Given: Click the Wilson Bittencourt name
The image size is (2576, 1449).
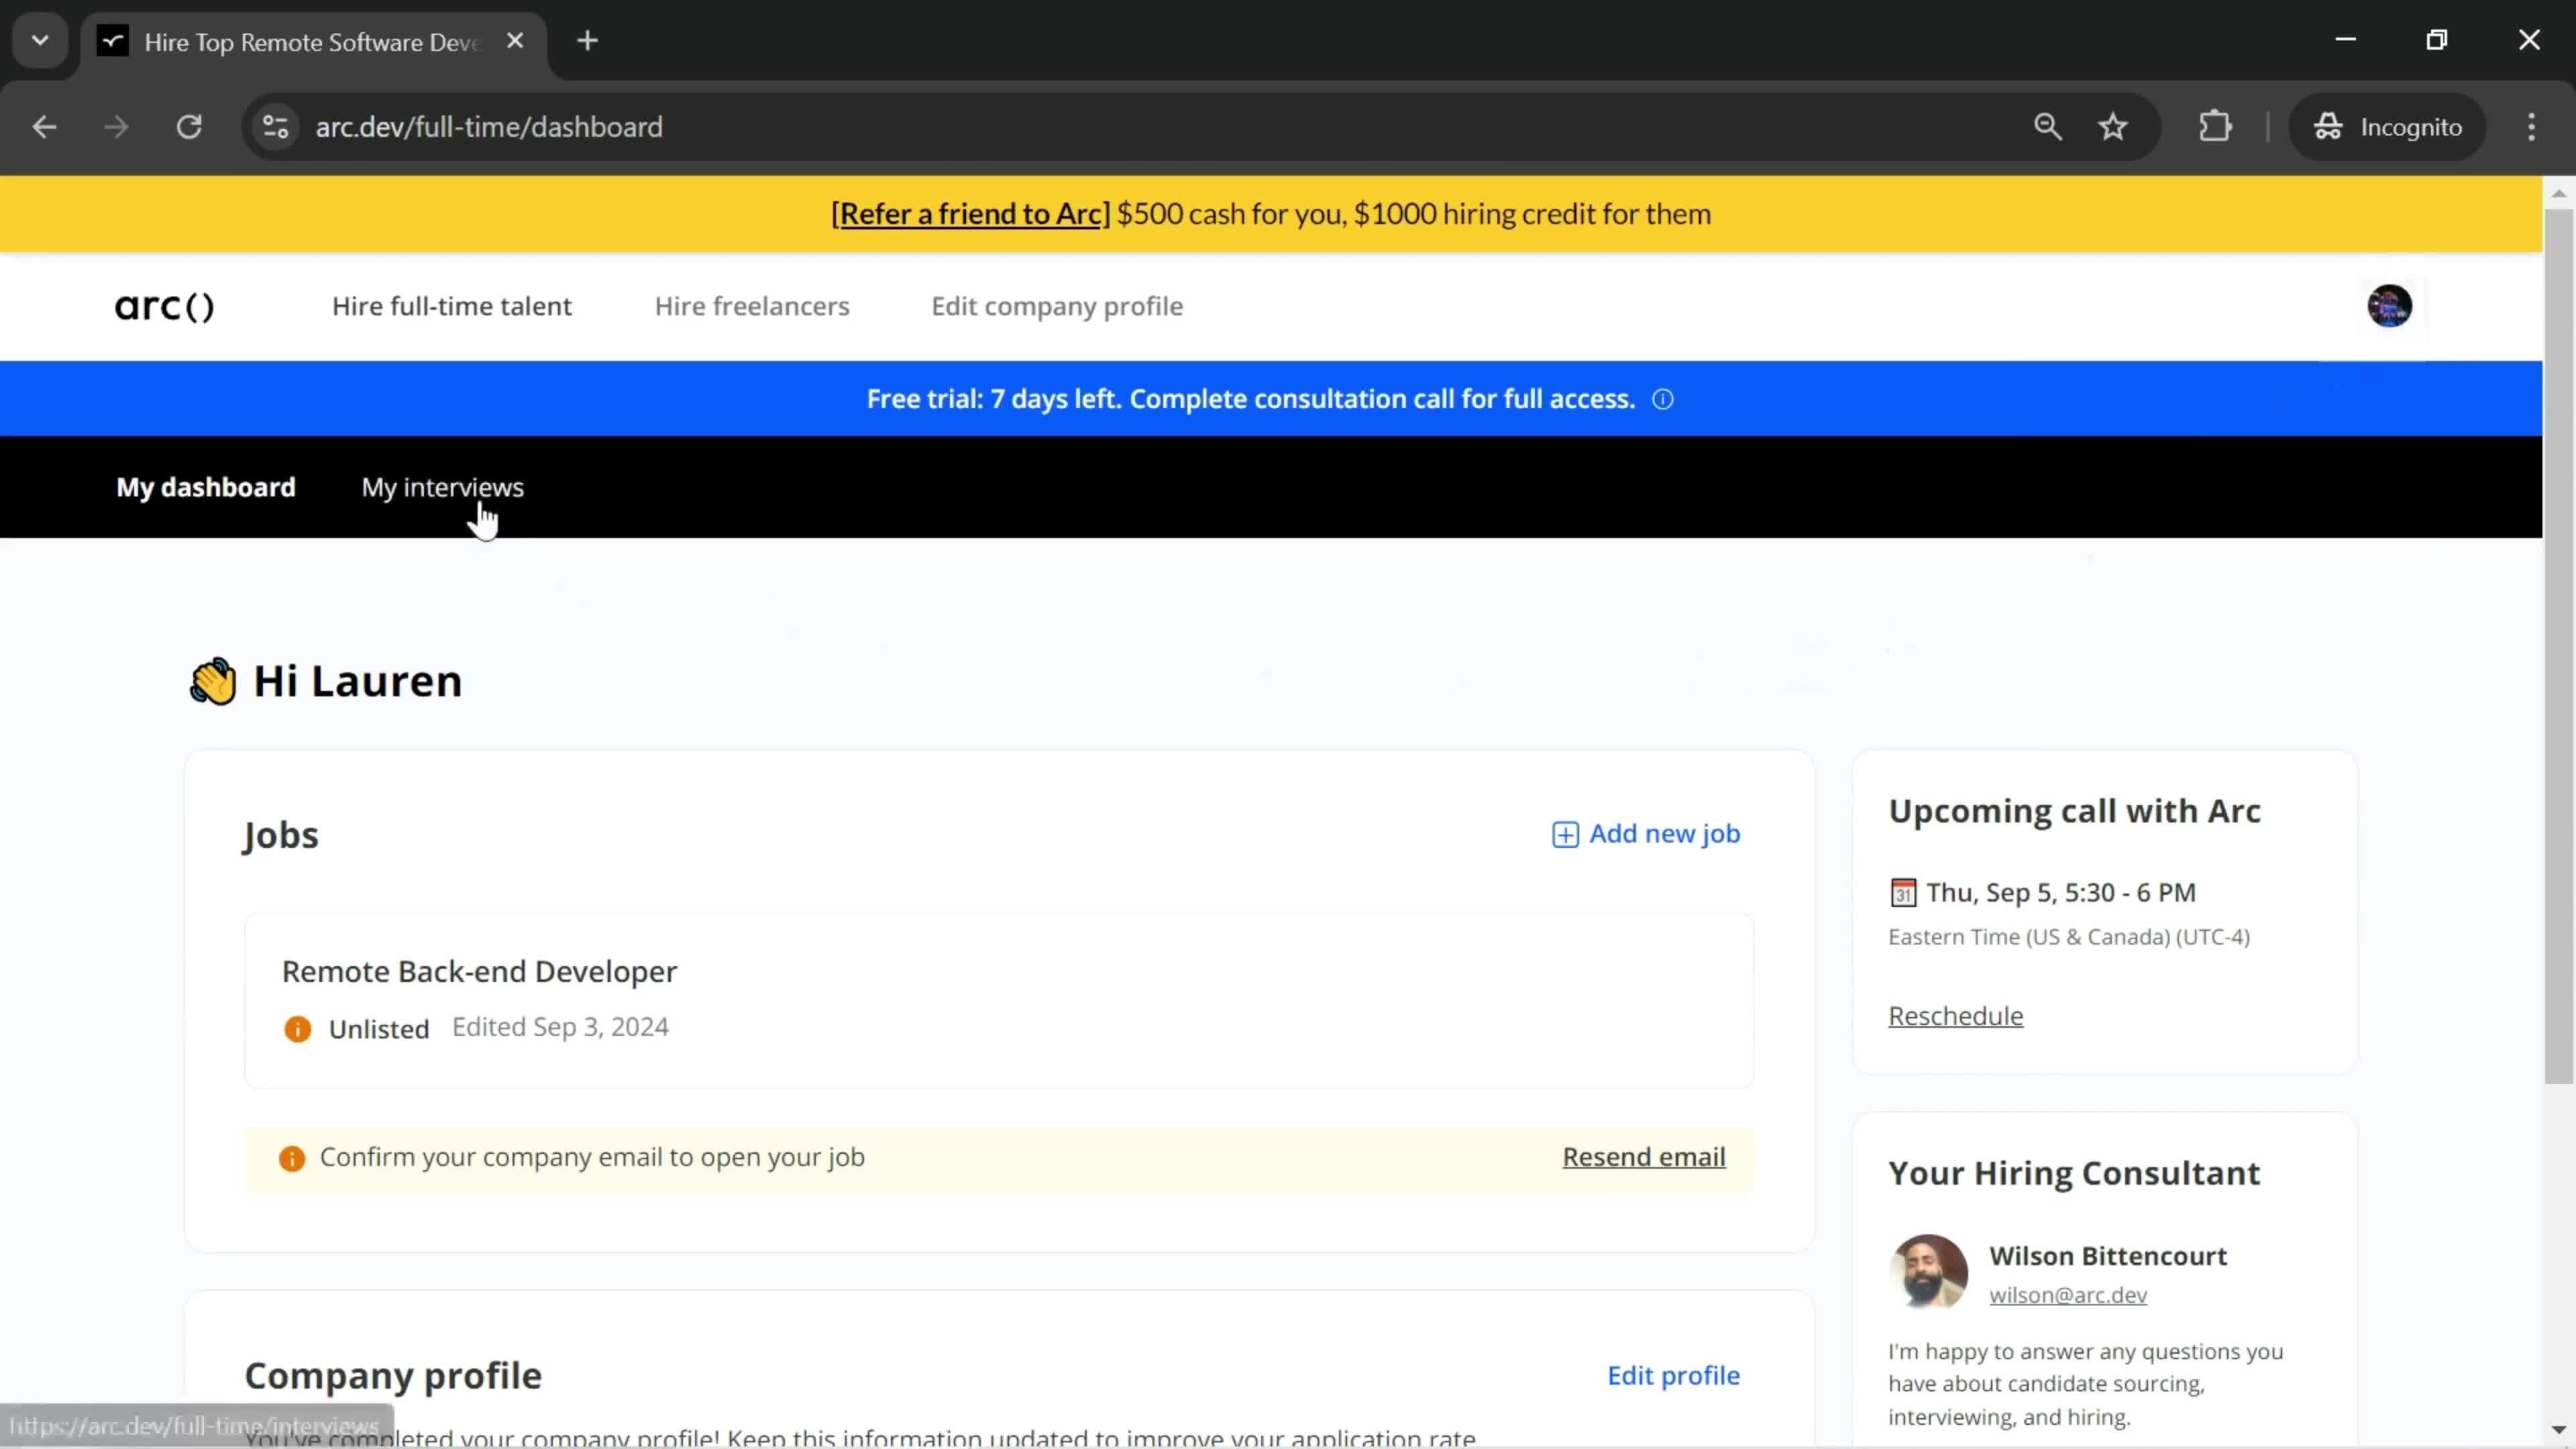Looking at the screenshot, I should (x=2108, y=1256).
